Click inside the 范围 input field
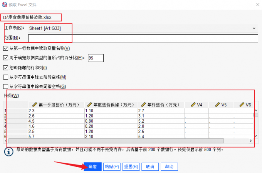 click(x=143, y=38)
